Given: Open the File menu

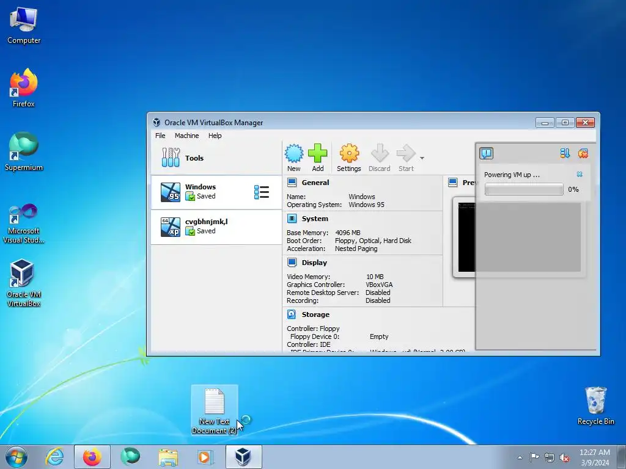Looking at the screenshot, I should (160, 136).
